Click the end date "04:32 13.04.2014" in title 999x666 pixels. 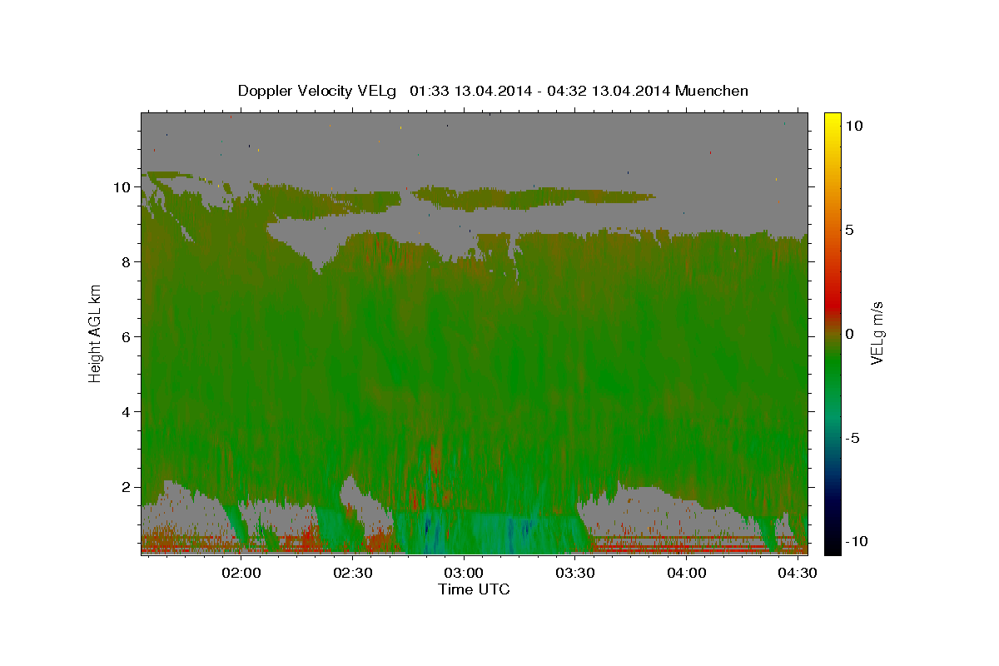pos(610,91)
